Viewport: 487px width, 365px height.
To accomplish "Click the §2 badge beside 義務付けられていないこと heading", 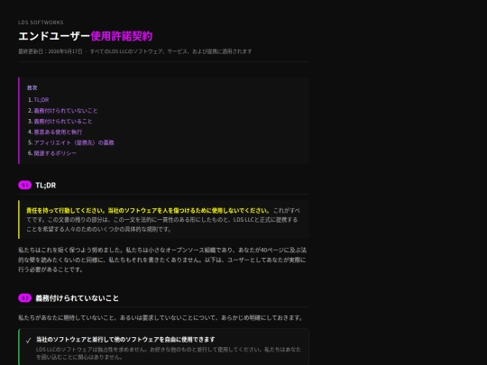I will [x=25, y=298].
